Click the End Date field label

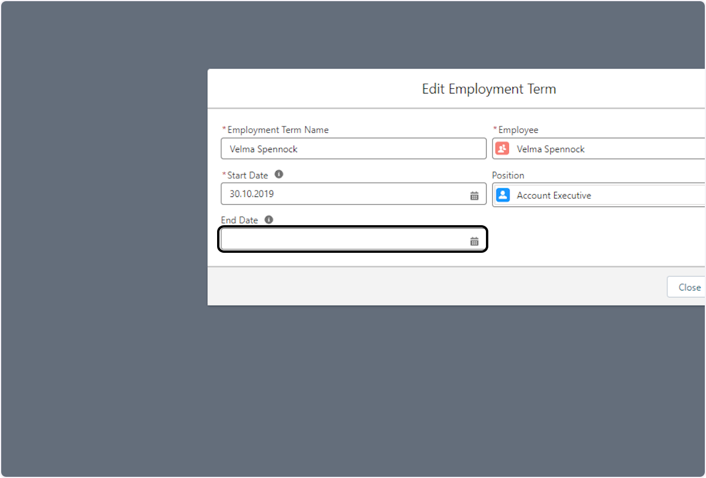tap(239, 220)
